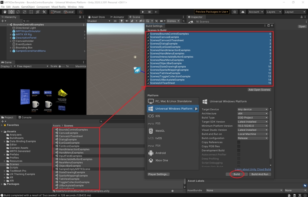Open Target Device dropdown

point(253,109)
